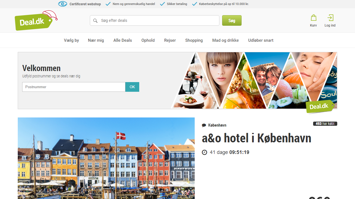Click the e-mærket certified webshop icon

[63, 4]
